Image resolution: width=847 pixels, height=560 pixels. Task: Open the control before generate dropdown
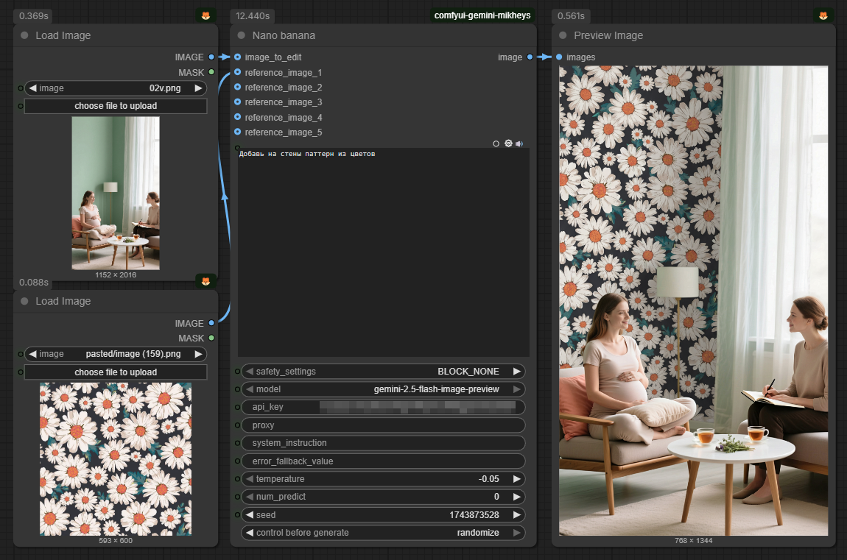point(383,533)
